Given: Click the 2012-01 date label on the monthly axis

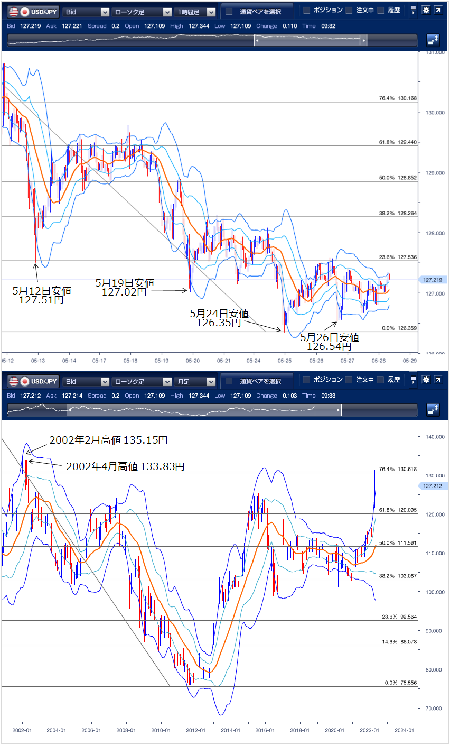Looking at the screenshot, I should (x=196, y=730).
